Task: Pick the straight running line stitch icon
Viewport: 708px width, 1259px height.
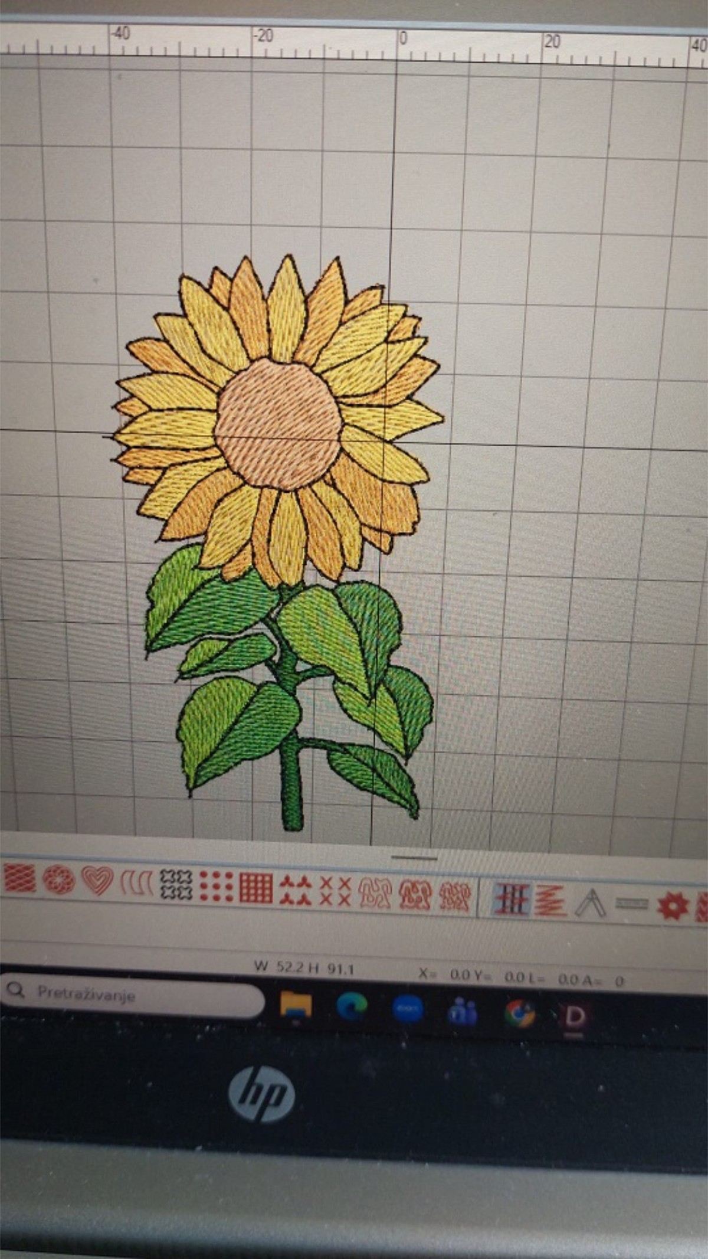Action: 631,904
